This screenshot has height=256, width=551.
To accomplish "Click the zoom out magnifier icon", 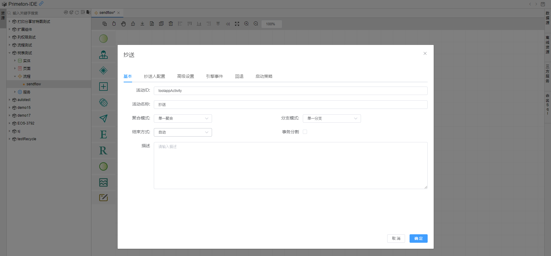I will (x=256, y=24).
